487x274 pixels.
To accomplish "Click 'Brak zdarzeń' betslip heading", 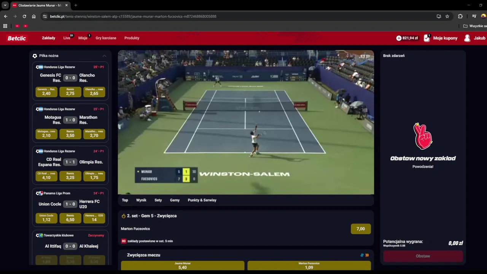I will [x=394, y=56].
